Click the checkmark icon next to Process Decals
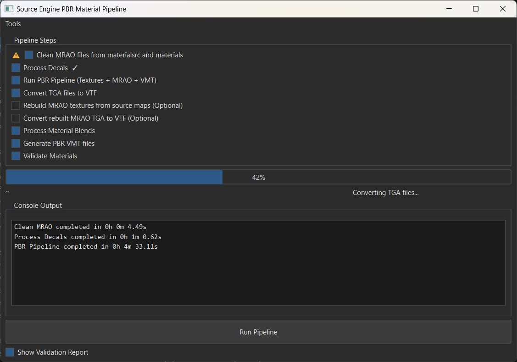Viewport: 517px width, 362px height. coord(75,68)
